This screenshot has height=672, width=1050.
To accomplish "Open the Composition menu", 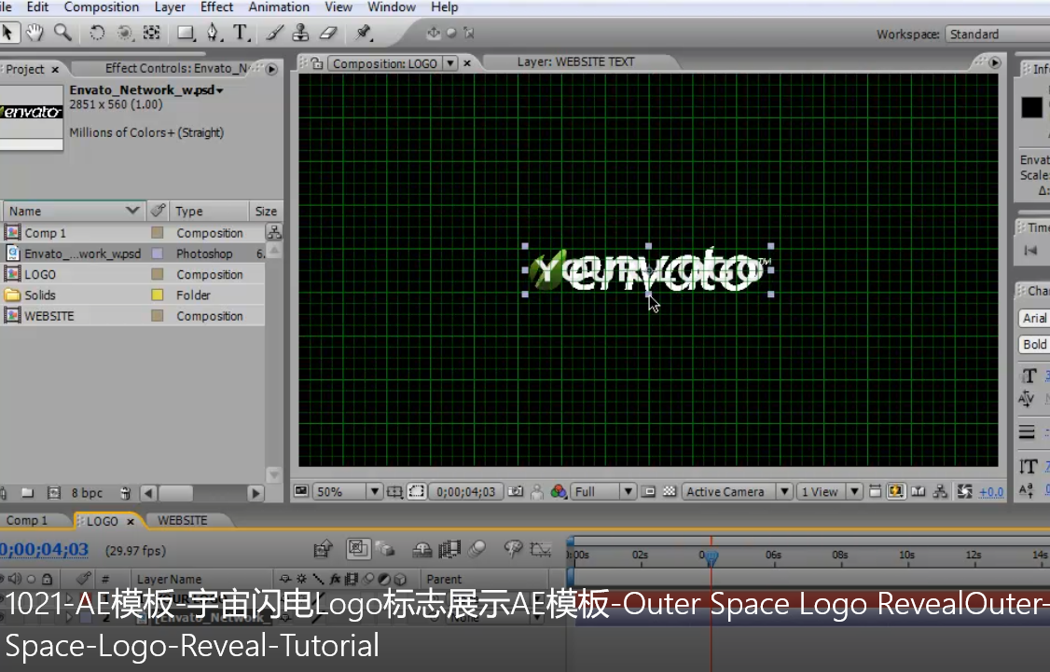I will (x=101, y=7).
